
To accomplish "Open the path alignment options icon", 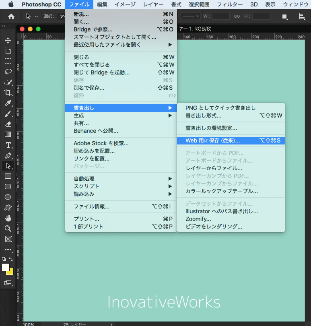I will click(x=302, y=17).
